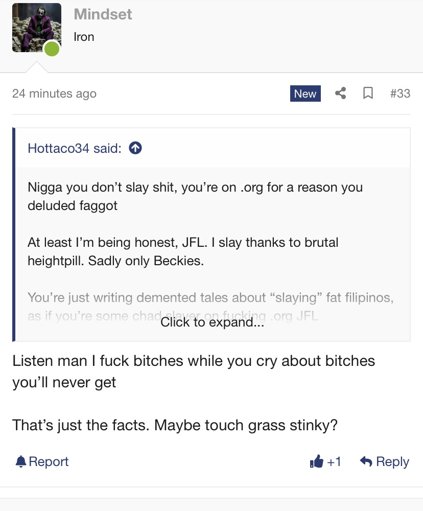Click the 24 minutes ago timestamp
The height and width of the screenshot is (511, 423).
point(54,94)
